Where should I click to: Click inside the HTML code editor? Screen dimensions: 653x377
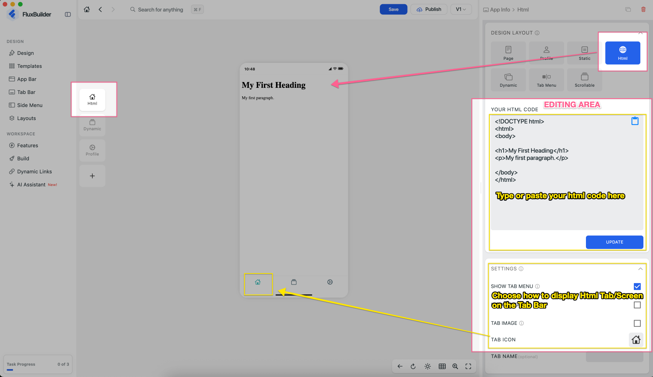pos(567,173)
